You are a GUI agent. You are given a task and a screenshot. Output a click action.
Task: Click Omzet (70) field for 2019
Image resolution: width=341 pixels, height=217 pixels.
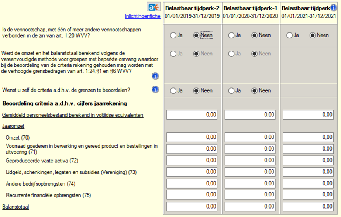click(192, 137)
